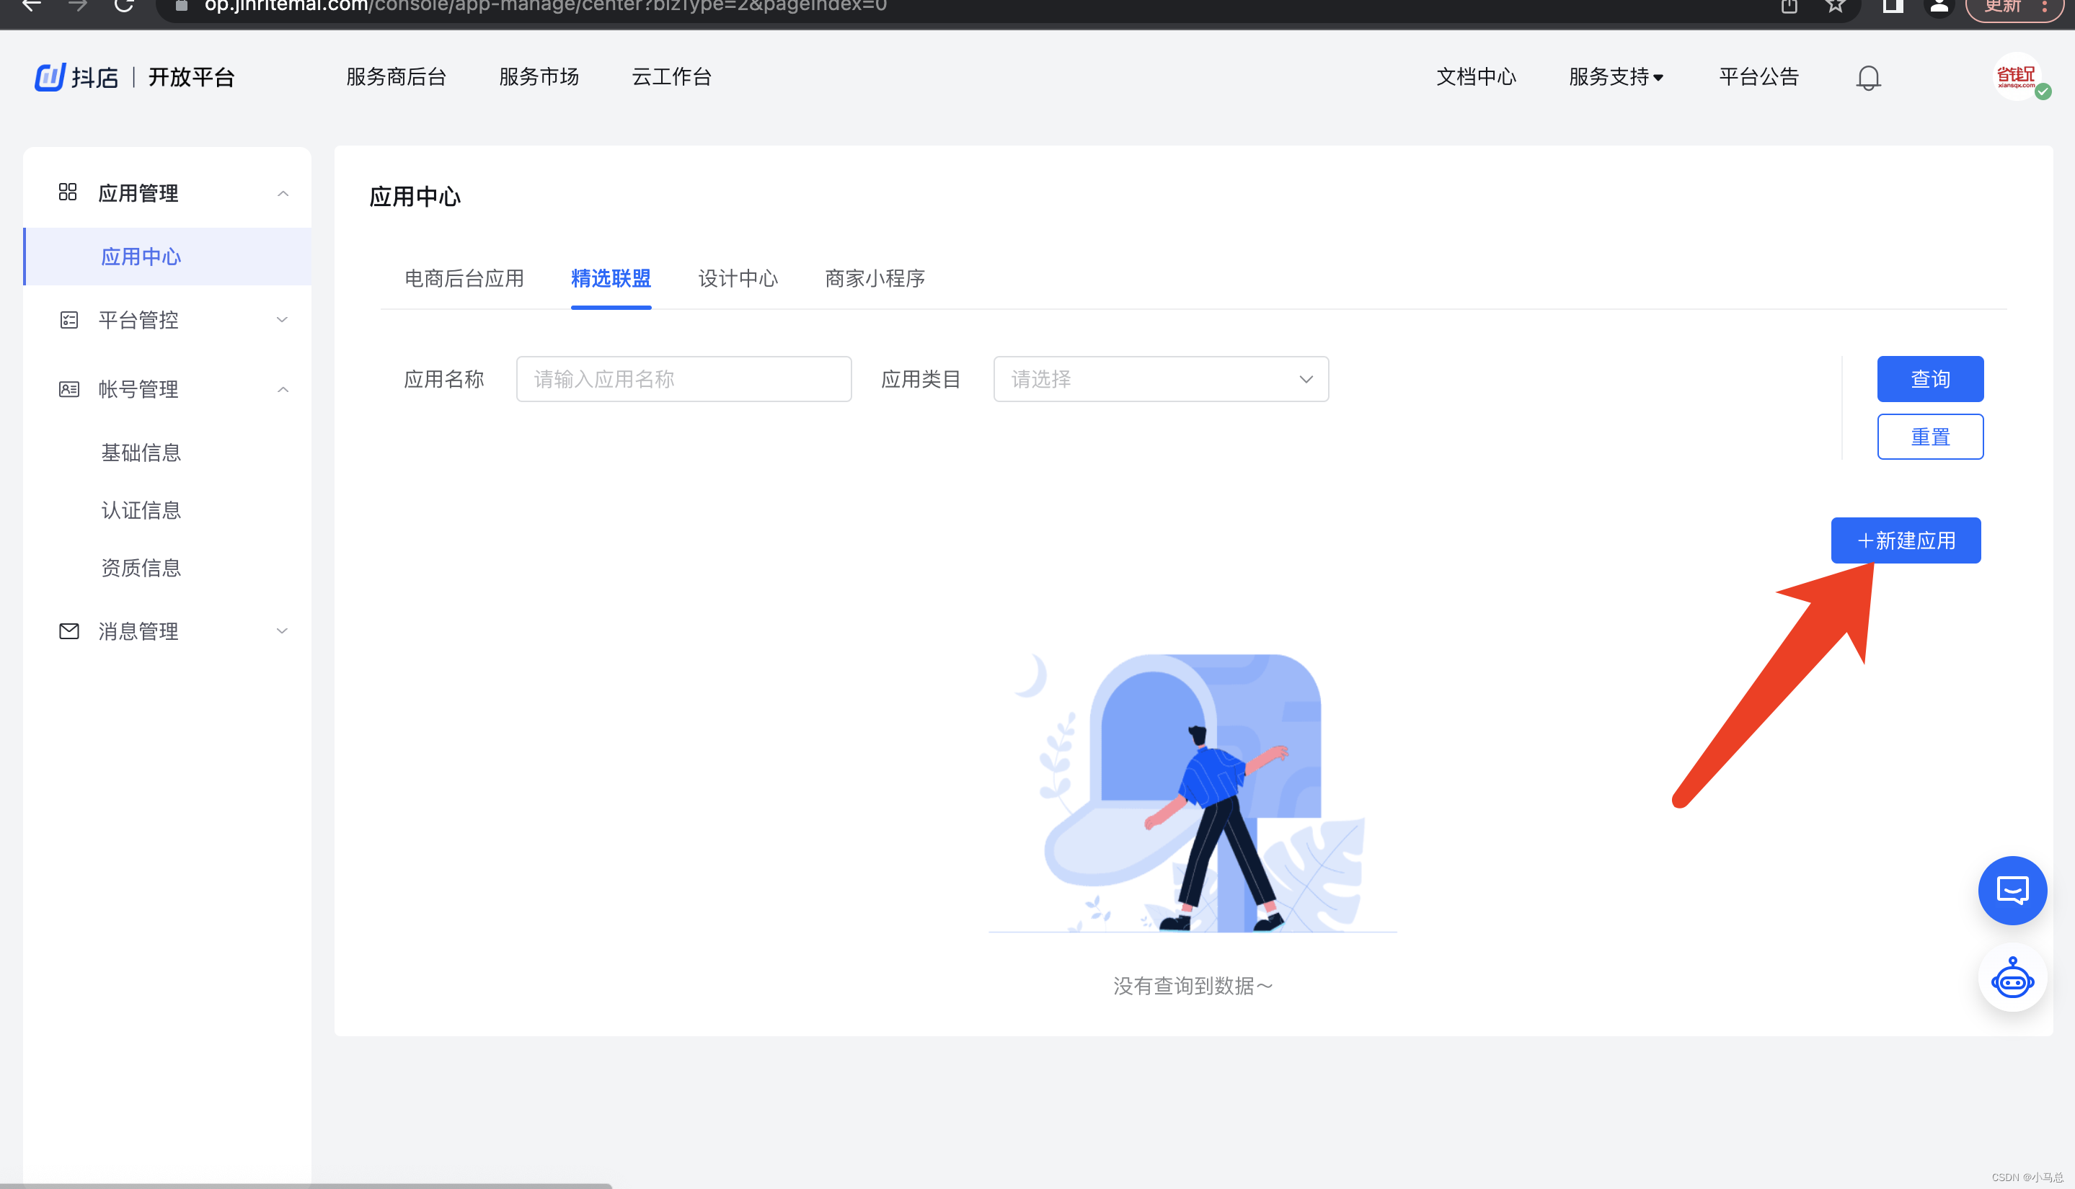This screenshot has width=2075, height=1189.
Task: Click the notification bell icon
Action: pyautogui.click(x=1867, y=78)
